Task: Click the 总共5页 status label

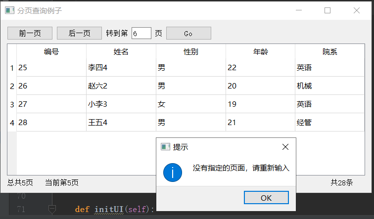Action: [x=20, y=182]
